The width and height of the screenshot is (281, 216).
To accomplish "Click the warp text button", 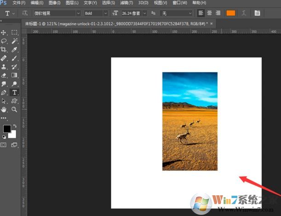I will tap(243, 13).
